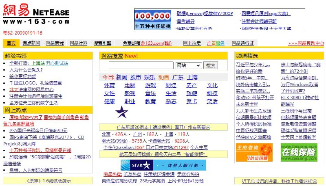Viewport: 326px width, 186px height.
Task: Open the 旅游 category link
Action: pos(192,93)
